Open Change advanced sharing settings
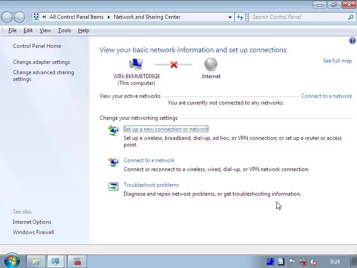The height and width of the screenshot is (268, 357). tap(43, 75)
